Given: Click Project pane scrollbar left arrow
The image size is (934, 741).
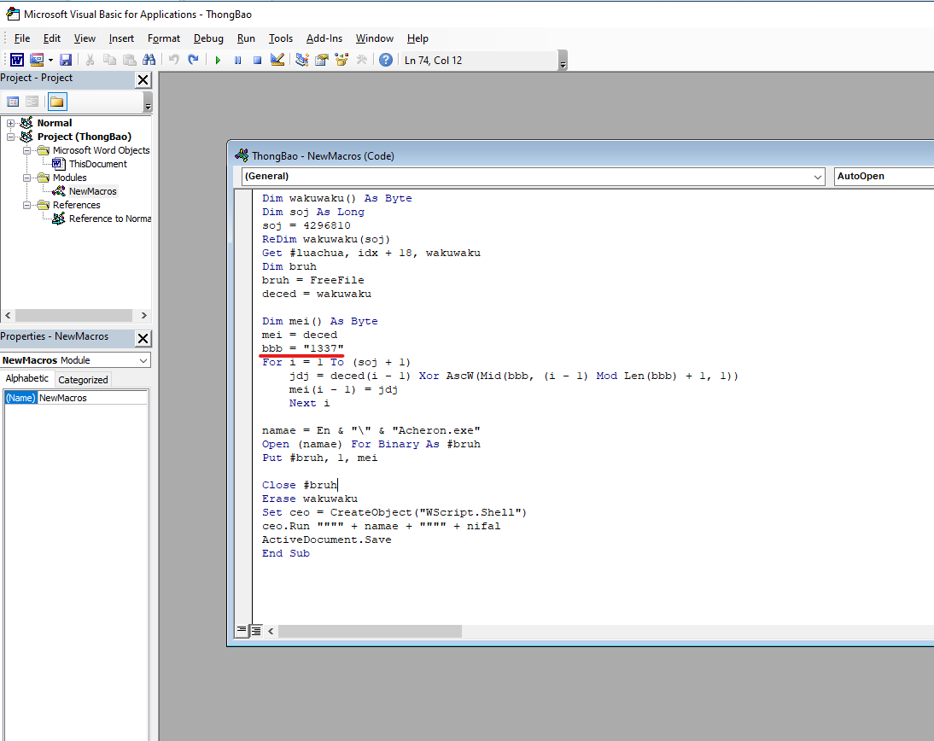Looking at the screenshot, I should (8, 315).
